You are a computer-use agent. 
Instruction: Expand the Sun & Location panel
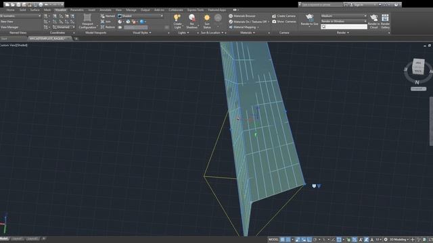212,32
